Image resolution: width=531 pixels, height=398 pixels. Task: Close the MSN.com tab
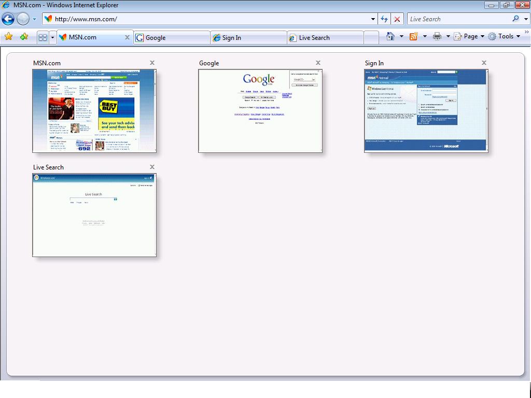click(x=127, y=37)
